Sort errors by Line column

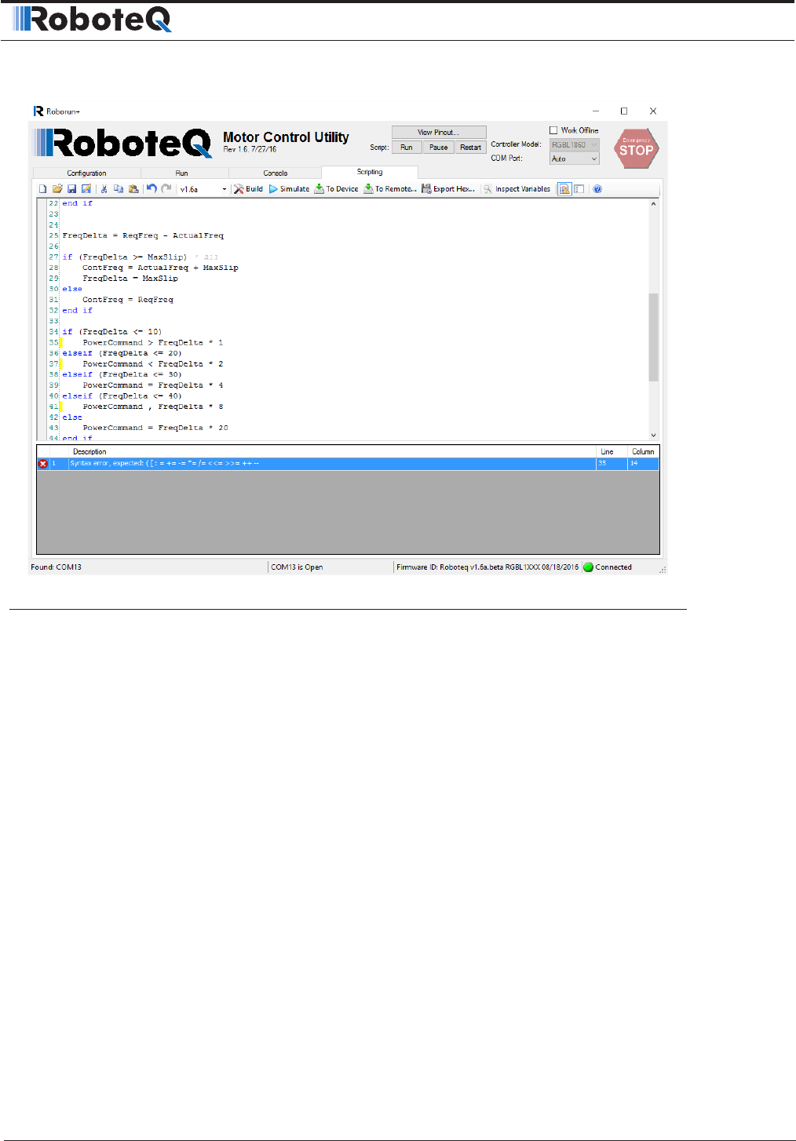612,452
